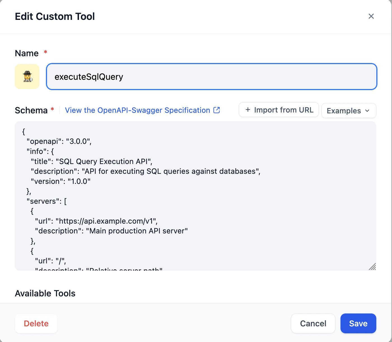The width and height of the screenshot is (392, 342).
Task: Click the external link arrow icon
Action: 217,110
